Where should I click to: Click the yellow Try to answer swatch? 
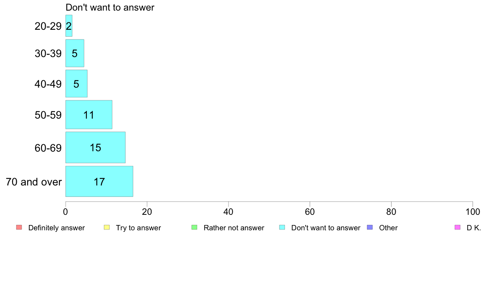click(107, 227)
